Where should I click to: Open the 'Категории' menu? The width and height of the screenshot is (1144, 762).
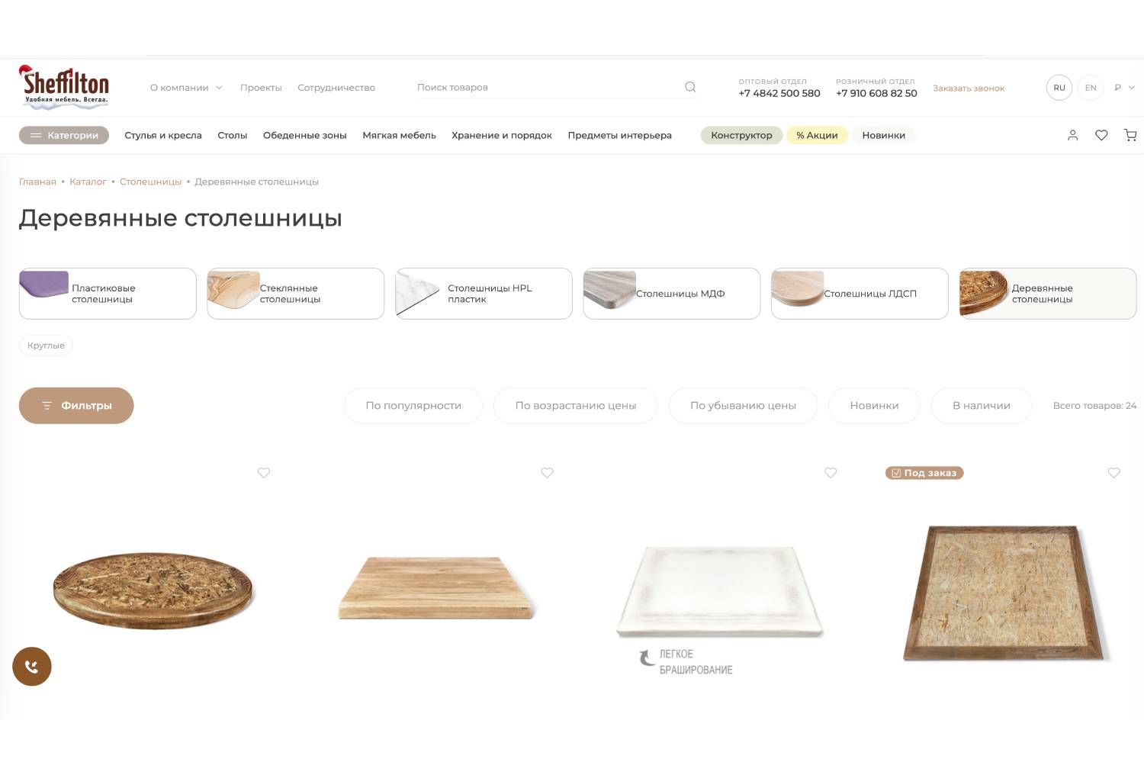(x=64, y=135)
